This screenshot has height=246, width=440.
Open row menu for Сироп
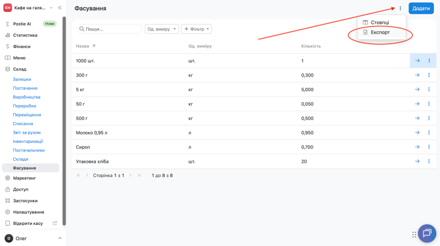tap(429, 147)
